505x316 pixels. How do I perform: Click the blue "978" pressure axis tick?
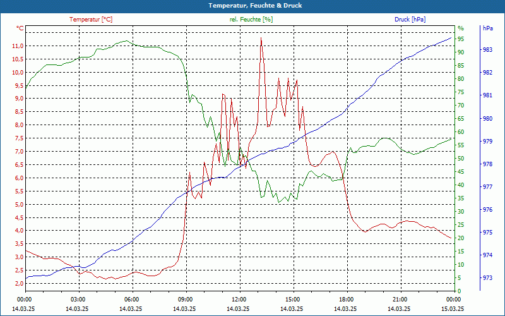tap(487, 164)
